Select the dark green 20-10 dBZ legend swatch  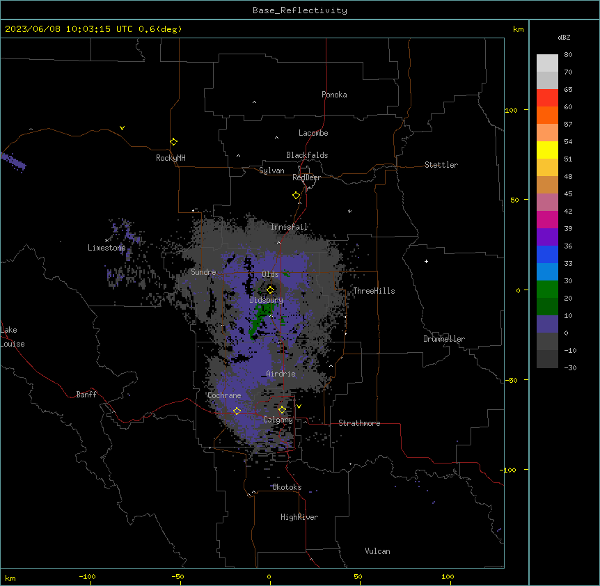click(547, 307)
